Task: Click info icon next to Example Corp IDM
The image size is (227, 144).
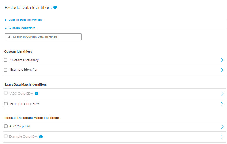Action: (41, 137)
